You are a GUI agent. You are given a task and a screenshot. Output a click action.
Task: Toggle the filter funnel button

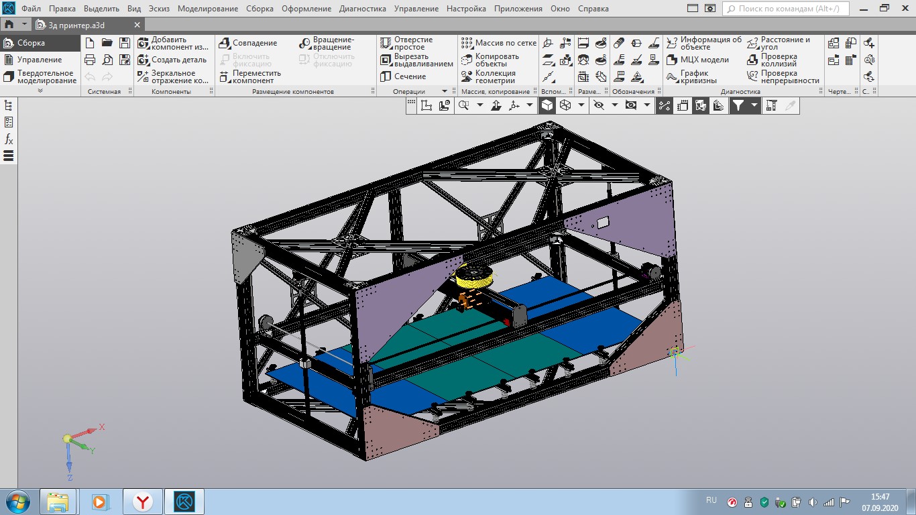click(738, 105)
